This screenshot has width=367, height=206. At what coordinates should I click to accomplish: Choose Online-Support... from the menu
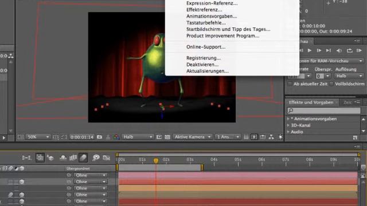point(206,47)
